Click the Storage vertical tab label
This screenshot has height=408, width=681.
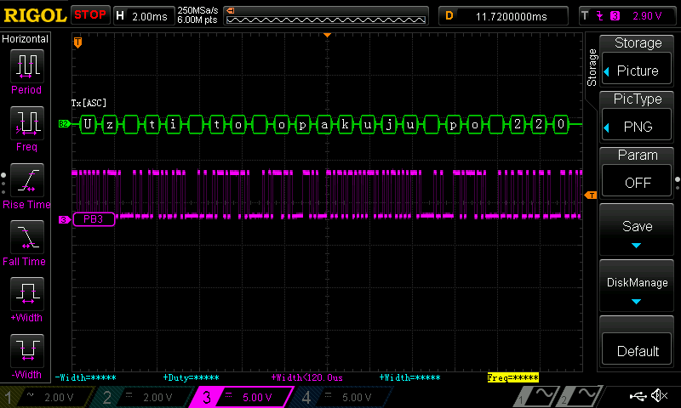pyautogui.click(x=592, y=67)
